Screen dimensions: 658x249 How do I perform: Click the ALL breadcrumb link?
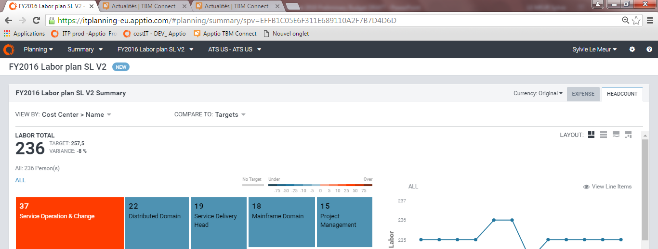[x=20, y=180]
